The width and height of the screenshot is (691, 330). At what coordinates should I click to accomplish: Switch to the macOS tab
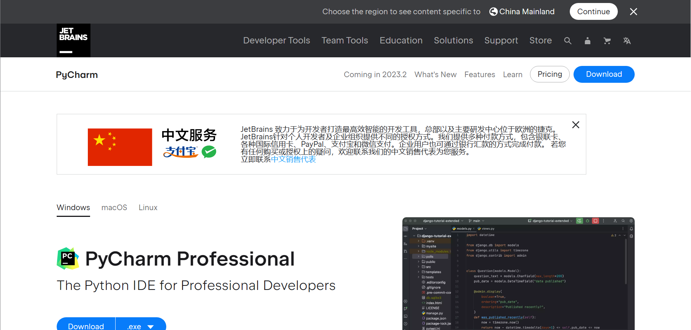114,208
